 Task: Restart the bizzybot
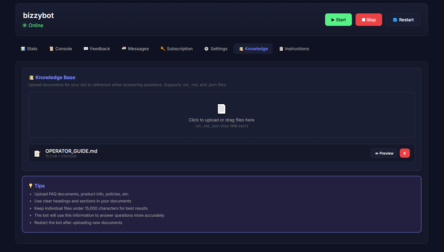tap(403, 20)
